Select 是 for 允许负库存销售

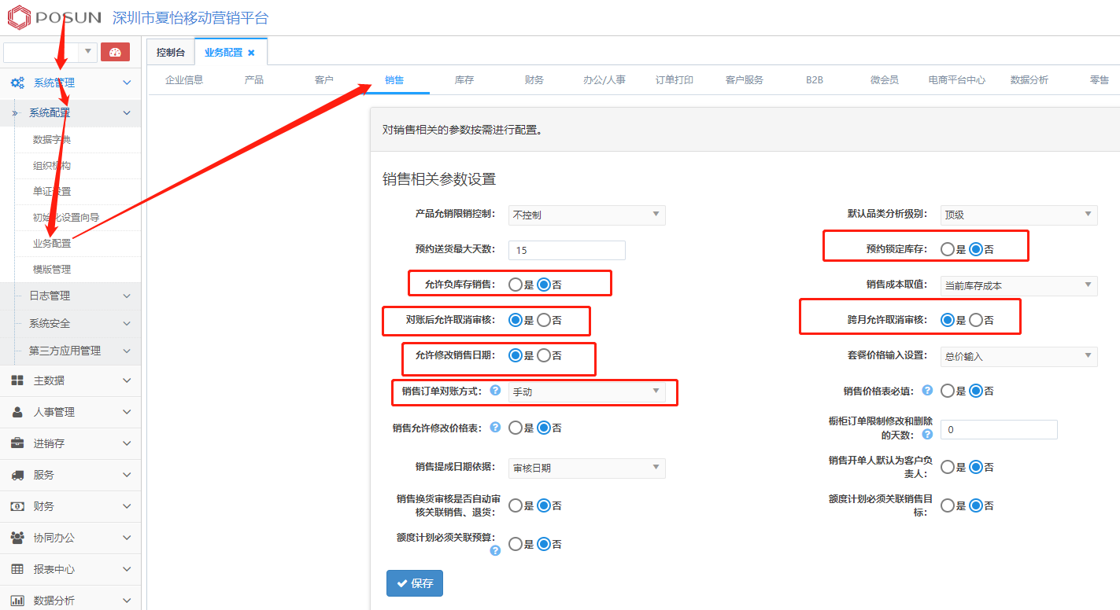(516, 285)
